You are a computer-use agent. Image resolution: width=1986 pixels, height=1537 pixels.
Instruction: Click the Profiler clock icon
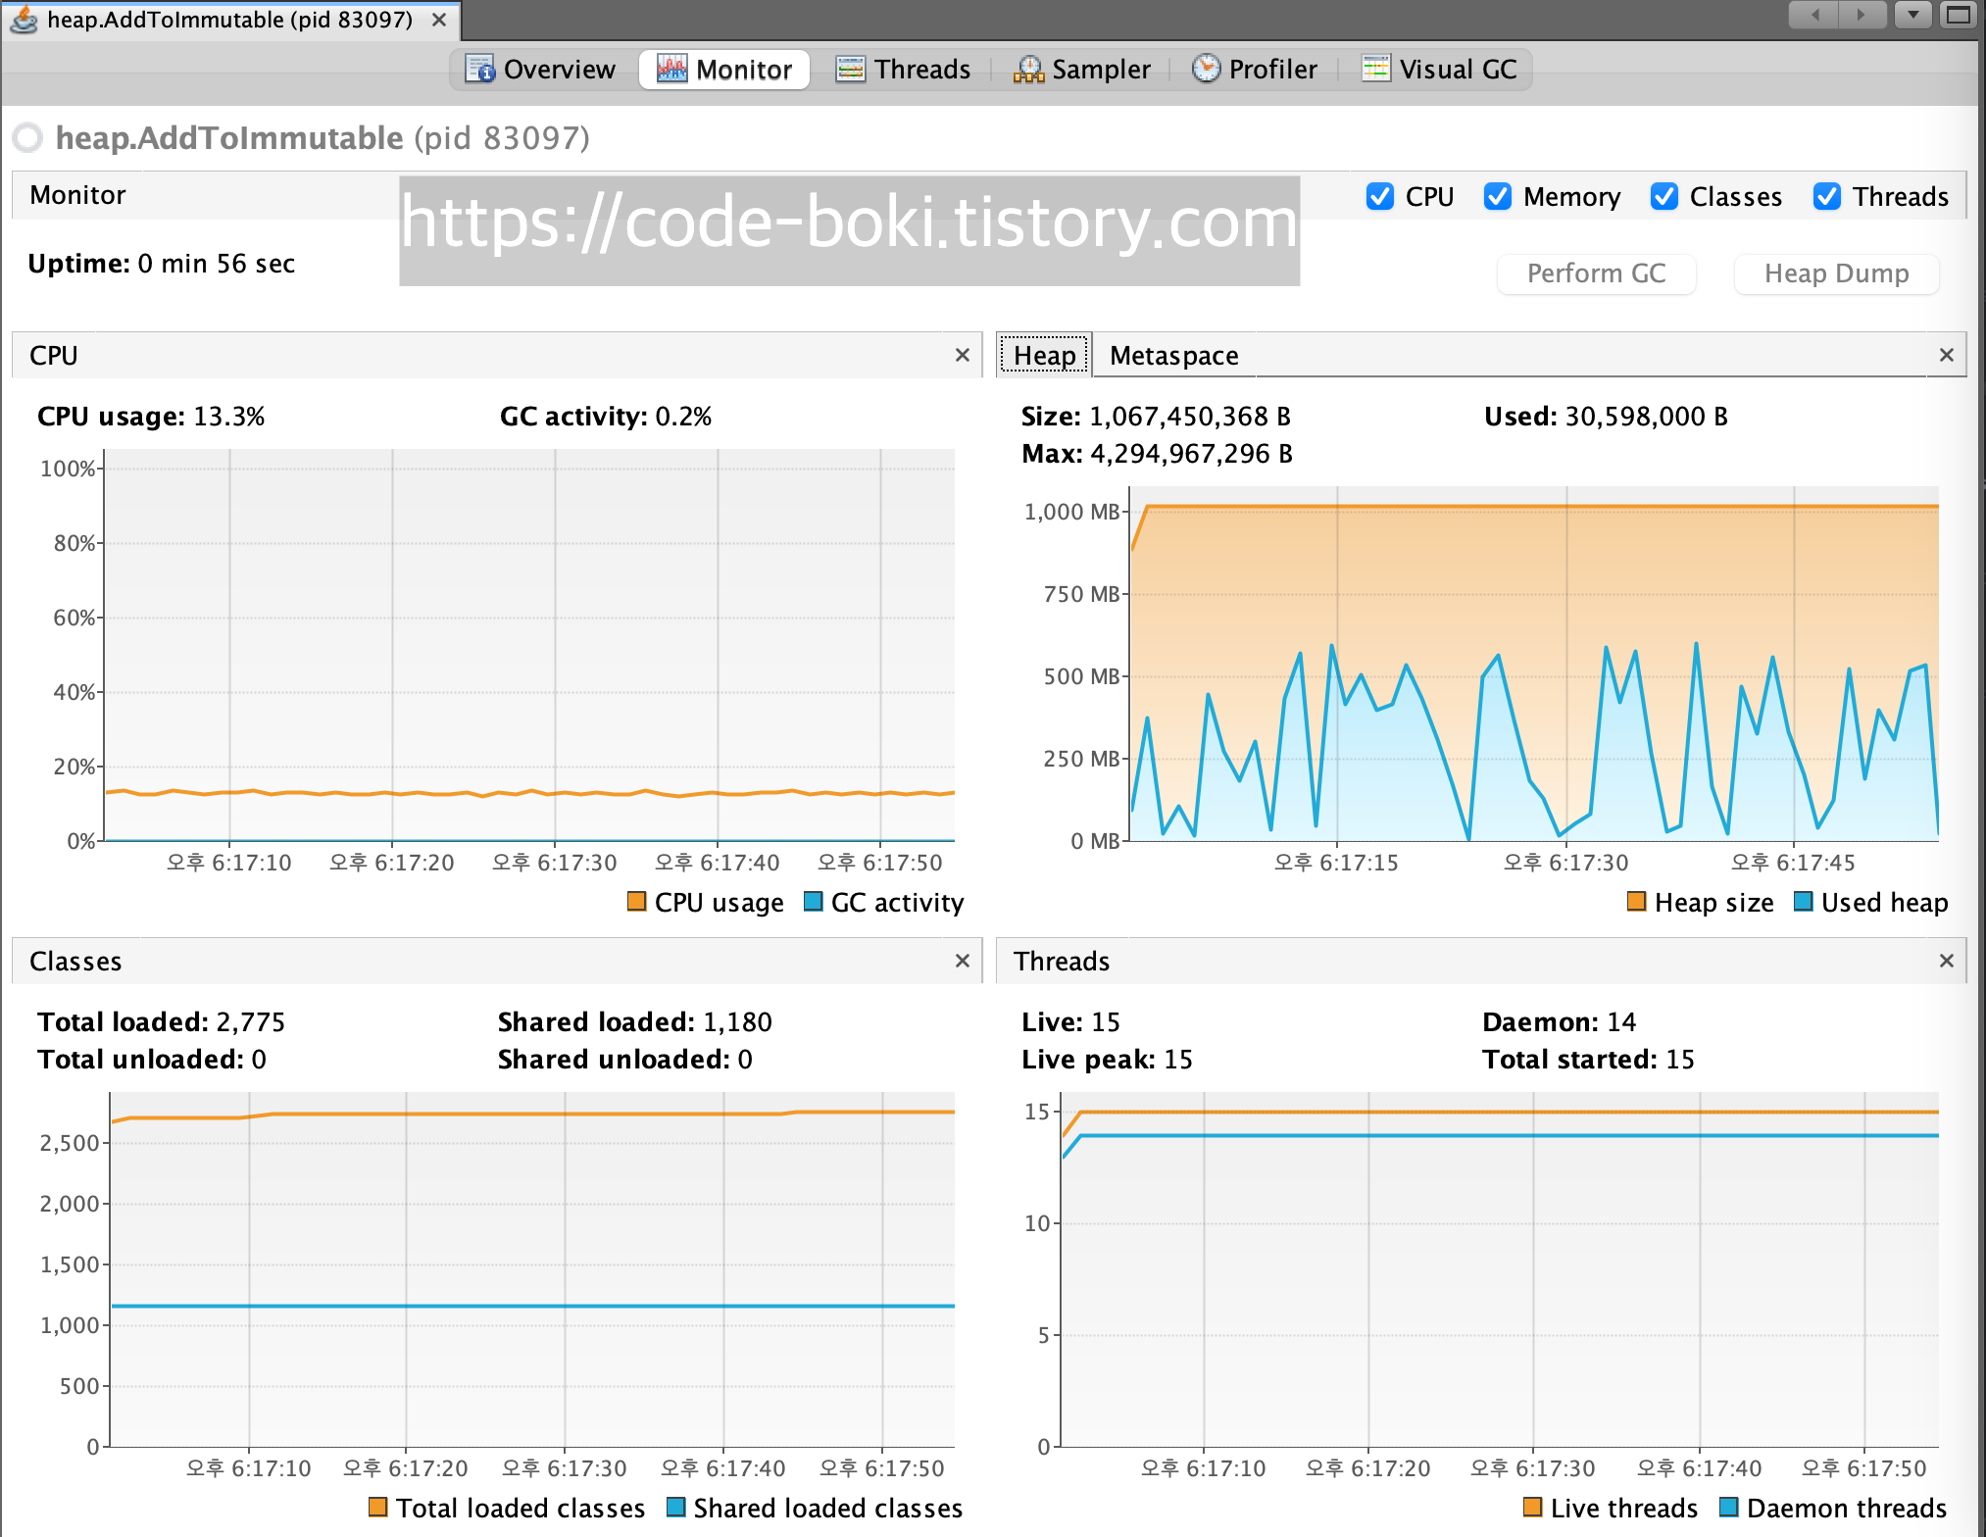(x=1206, y=68)
